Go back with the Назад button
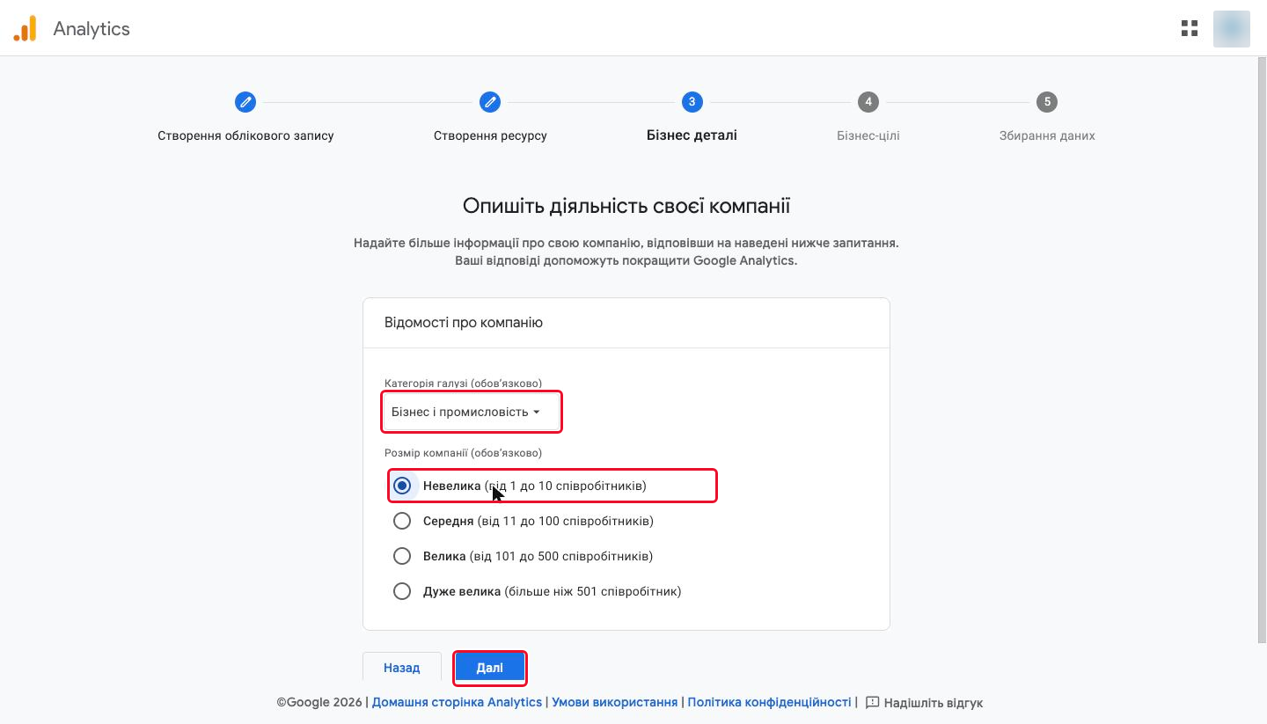Viewport: 1267px width, 724px height. click(402, 668)
